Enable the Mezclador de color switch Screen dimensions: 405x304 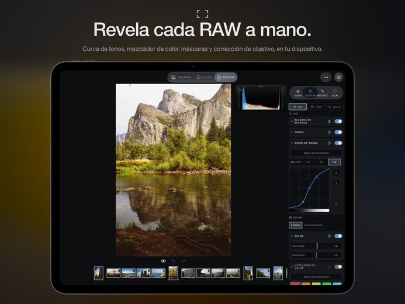338,267
